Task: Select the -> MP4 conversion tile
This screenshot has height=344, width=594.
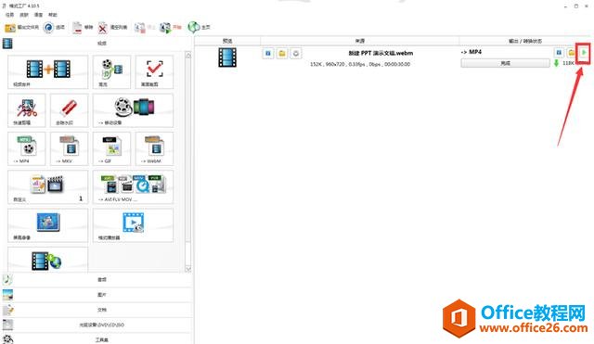Action: pyautogui.click(x=27, y=148)
